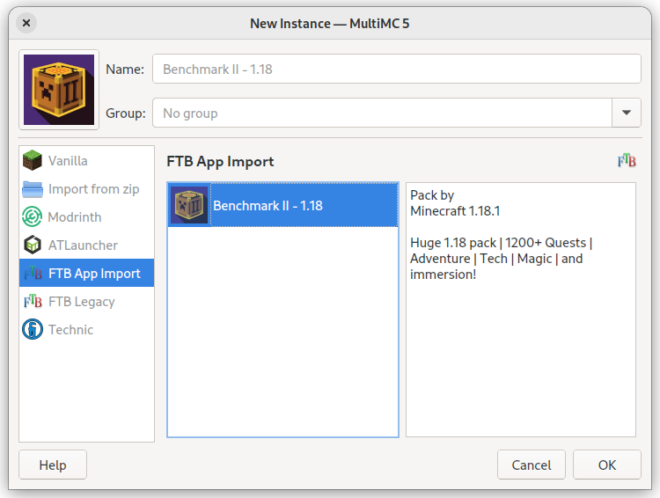This screenshot has width=660, height=498.
Task: Click the FTB logo beside page heading
Action: click(x=627, y=161)
